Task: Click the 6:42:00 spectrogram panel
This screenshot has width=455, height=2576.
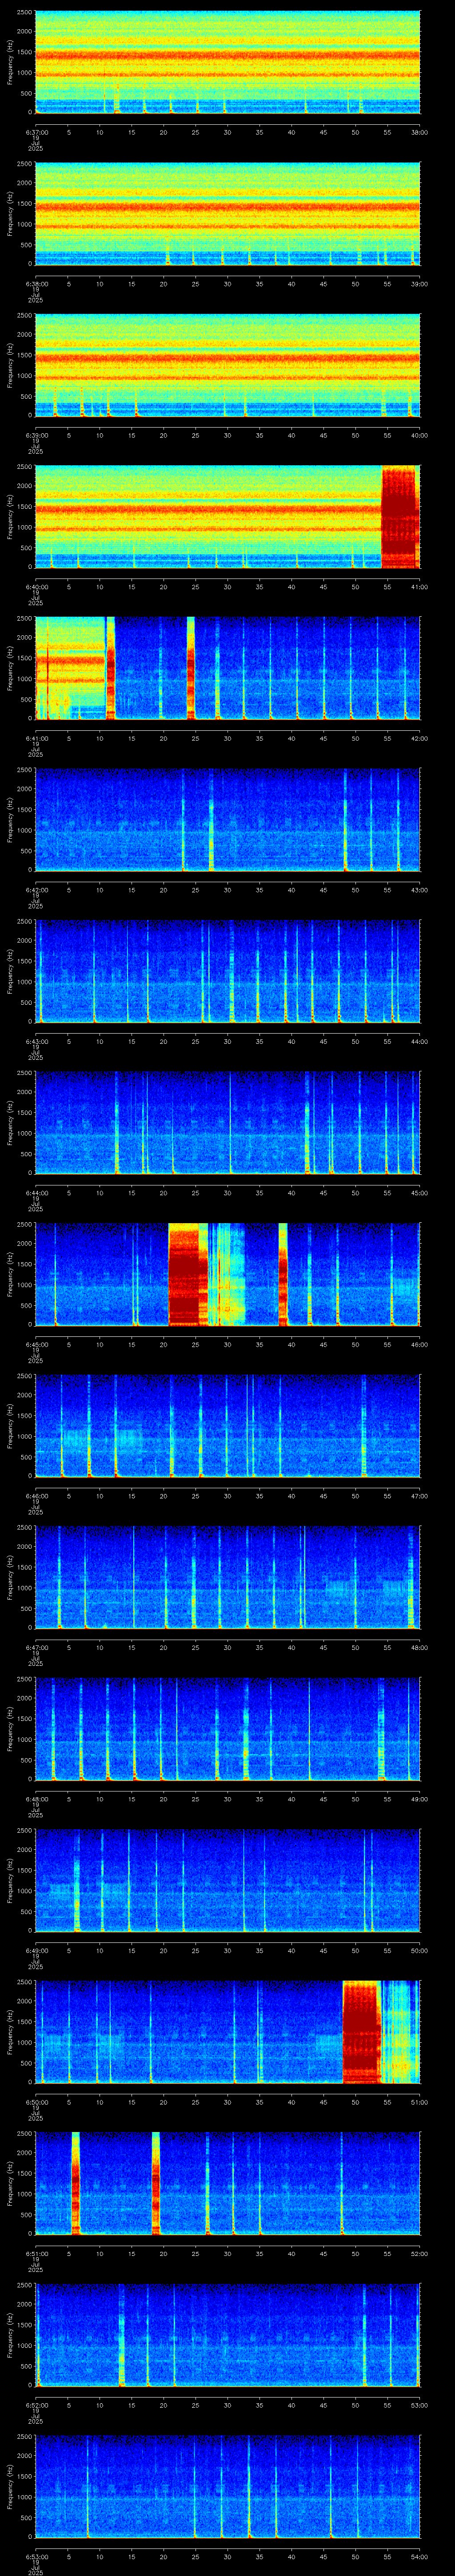Action: pyautogui.click(x=227, y=819)
